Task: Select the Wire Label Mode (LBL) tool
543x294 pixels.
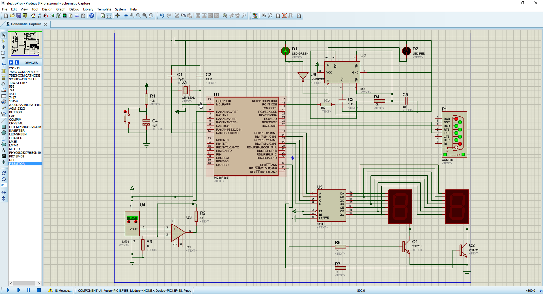Action: (x=4, y=53)
